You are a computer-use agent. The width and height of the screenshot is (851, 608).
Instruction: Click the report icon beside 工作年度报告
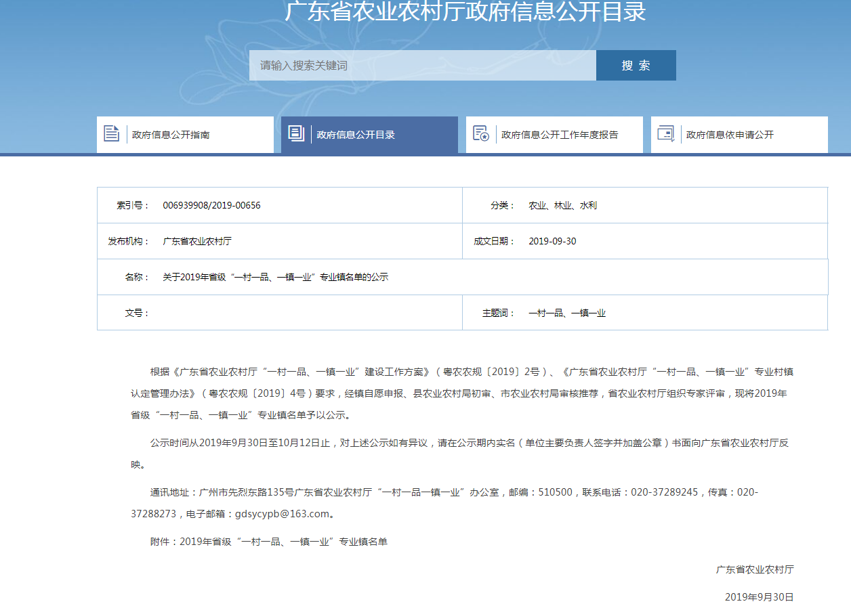click(481, 133)
